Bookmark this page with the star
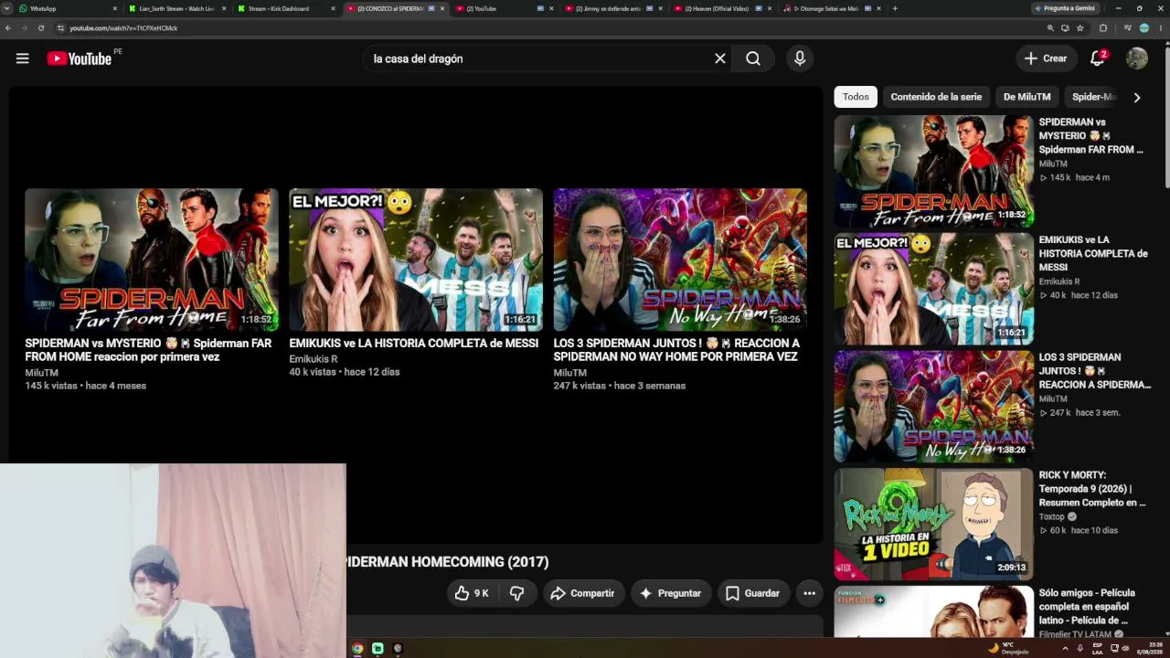 (x=1080, y=28)
